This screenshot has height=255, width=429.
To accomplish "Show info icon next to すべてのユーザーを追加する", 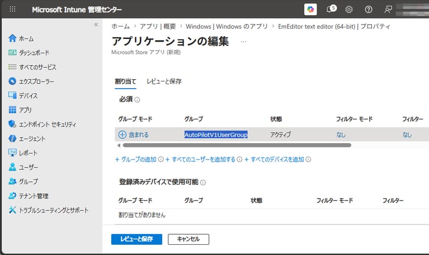I will pyautogui.click(x=239, y=159).
